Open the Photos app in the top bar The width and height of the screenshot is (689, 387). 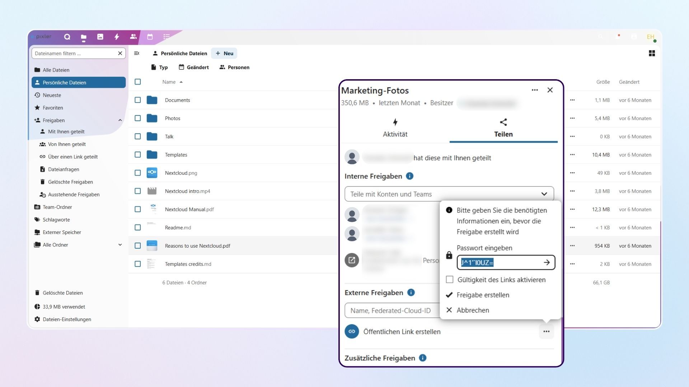click(x=100, y=37)
